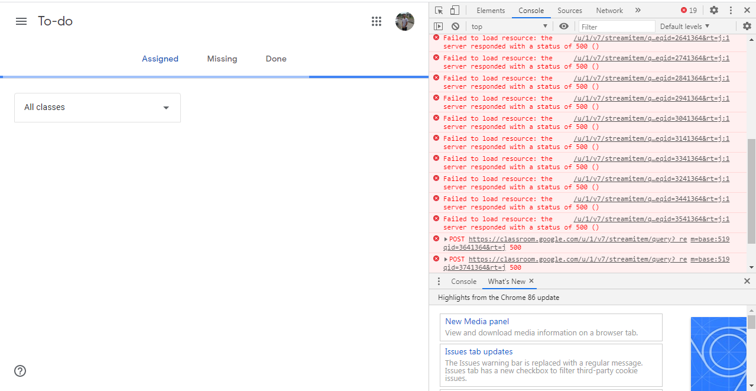The height and width of the screenshot is (391, 756).
Task: Close the What's New tab
Action: (x=531, y=281)
